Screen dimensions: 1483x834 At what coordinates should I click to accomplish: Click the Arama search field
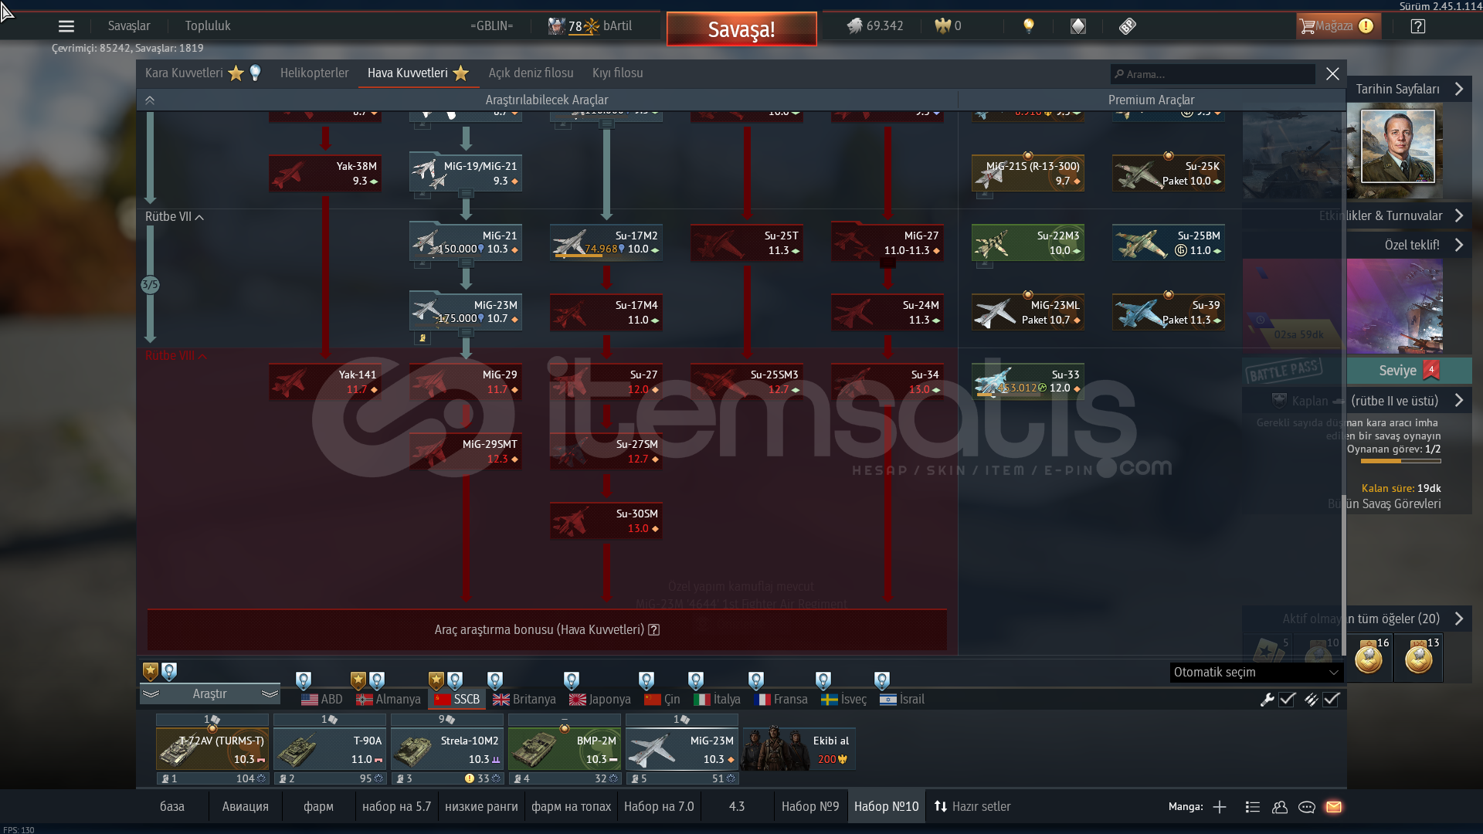[1213, 74]
